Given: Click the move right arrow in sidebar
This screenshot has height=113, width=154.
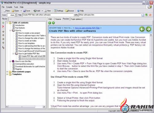Looking at the screenshot, I should 3,43.
